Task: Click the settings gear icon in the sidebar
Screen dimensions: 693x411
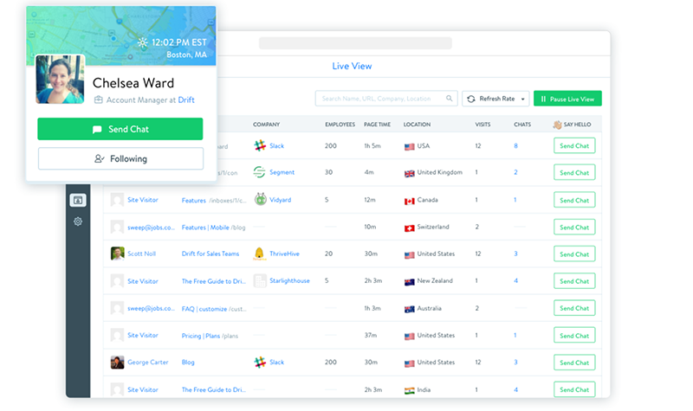Action: tap(78, 222)
